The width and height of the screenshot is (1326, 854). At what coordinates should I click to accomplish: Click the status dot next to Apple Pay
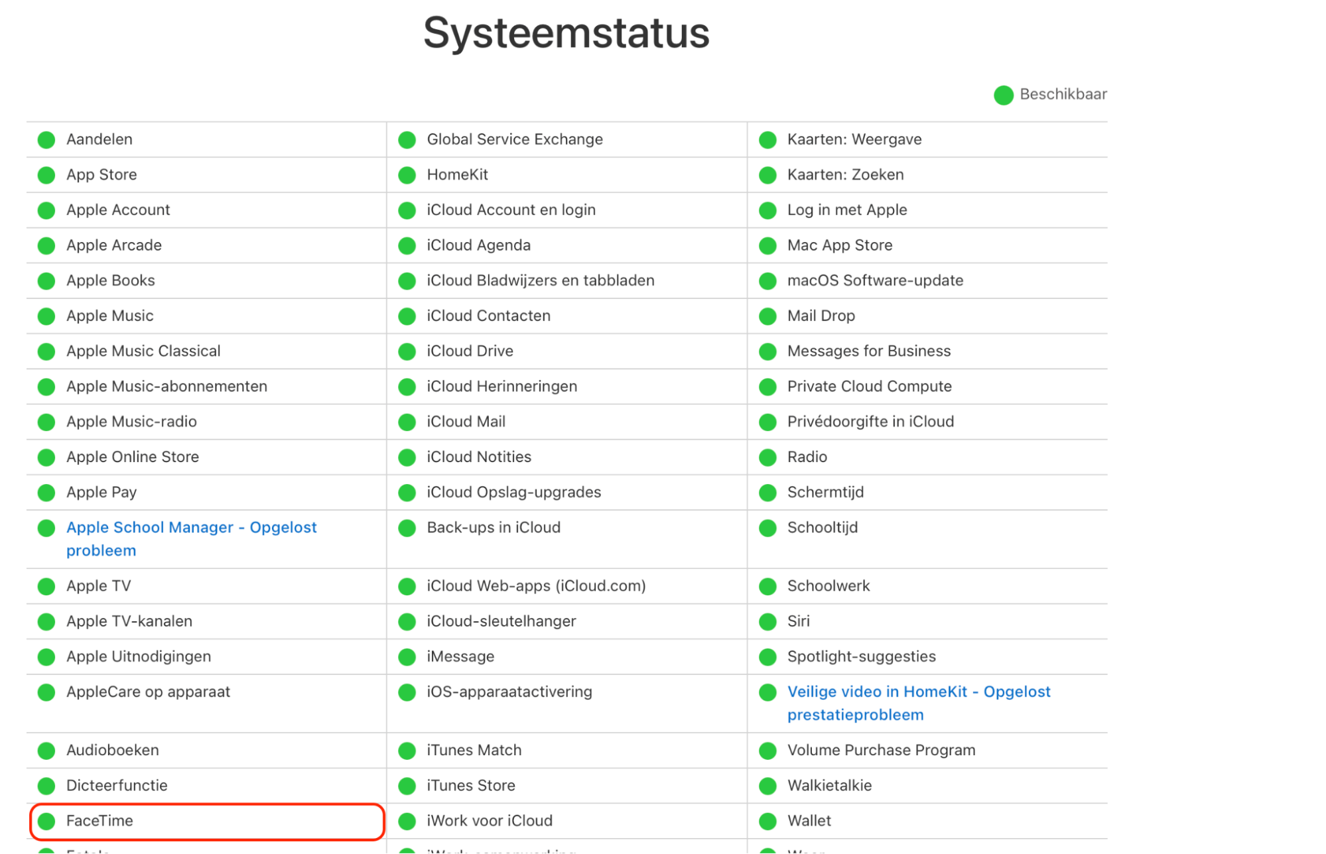point(46,492)
